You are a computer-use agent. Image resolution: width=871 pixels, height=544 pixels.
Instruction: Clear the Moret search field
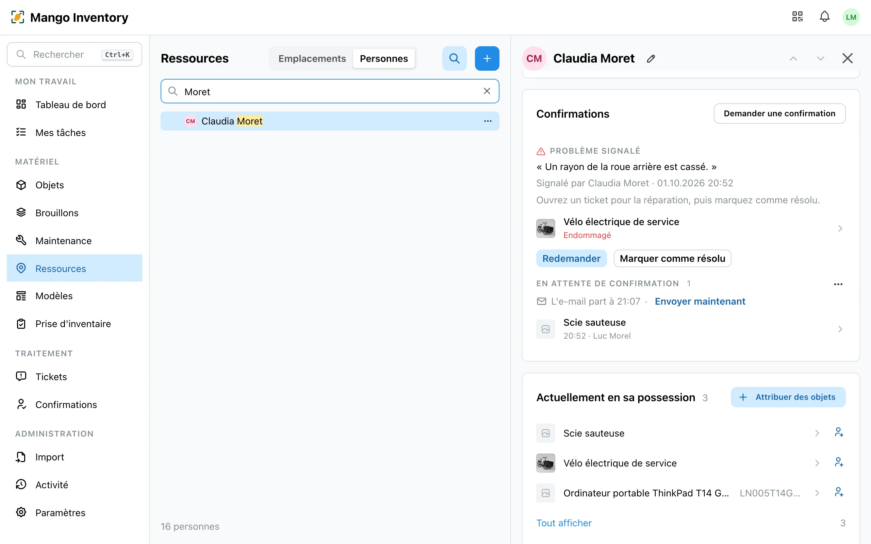(x=487, y=91)
